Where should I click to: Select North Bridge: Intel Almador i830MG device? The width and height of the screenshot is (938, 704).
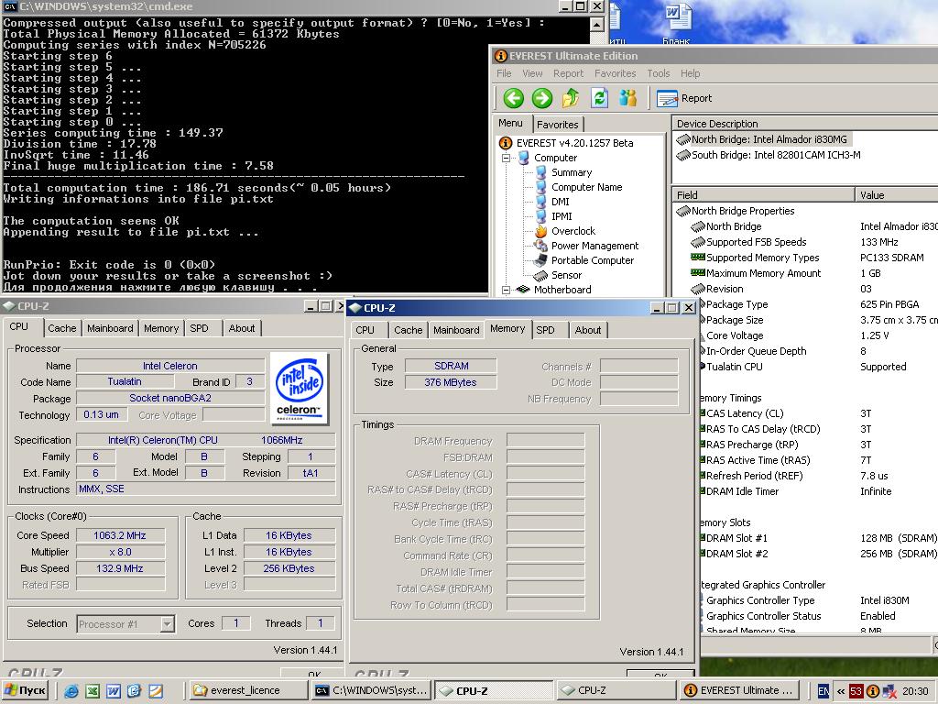pyautogui.click(x=769, y=139)
